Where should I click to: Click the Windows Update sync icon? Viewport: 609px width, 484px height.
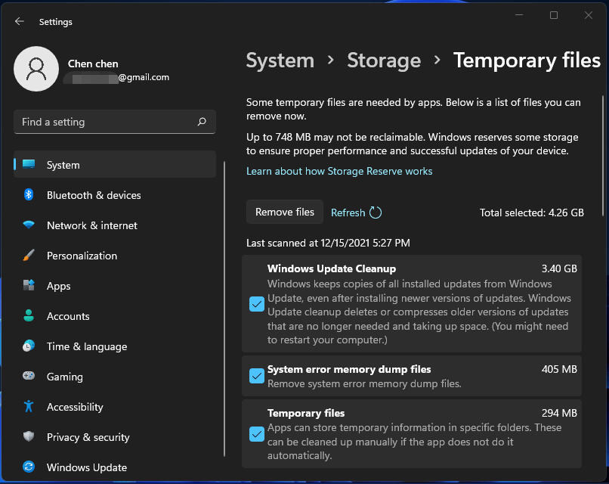pyautogui.click(x=29, y=467)
